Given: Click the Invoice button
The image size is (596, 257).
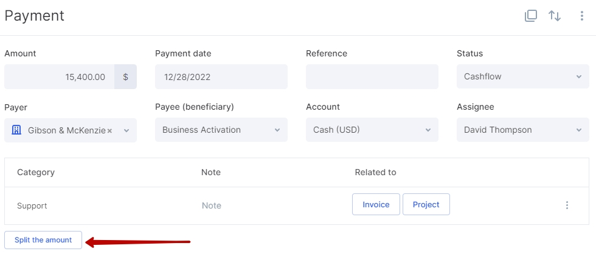Looking at the screenshot, I should click(376, 204).
